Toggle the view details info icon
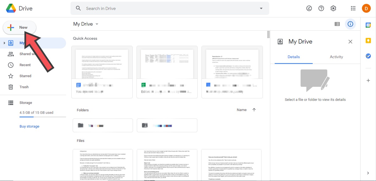 point(350,24)
